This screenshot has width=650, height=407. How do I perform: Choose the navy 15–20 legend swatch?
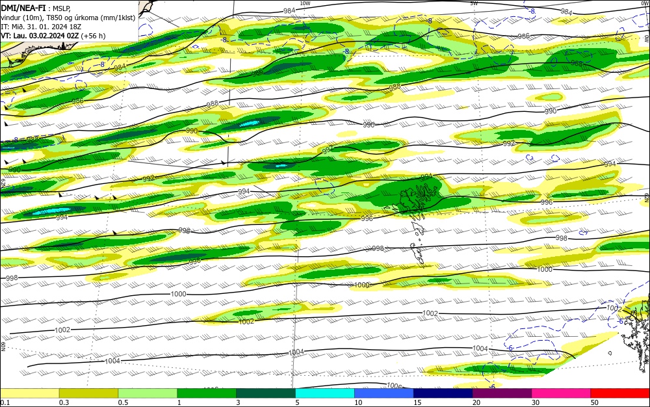443,393
